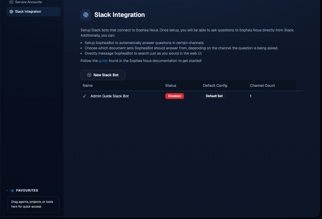This screenshot has width=322, height=219.
Task: Click the FAVOURITES section label
Action: click(x=27, y=191)
